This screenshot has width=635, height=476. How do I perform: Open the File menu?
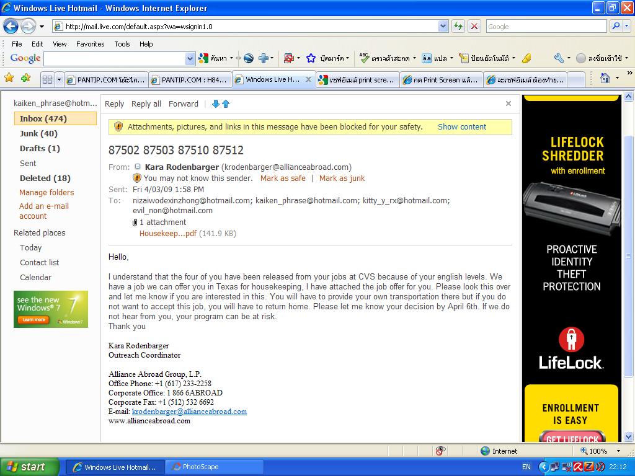(17, 44)
